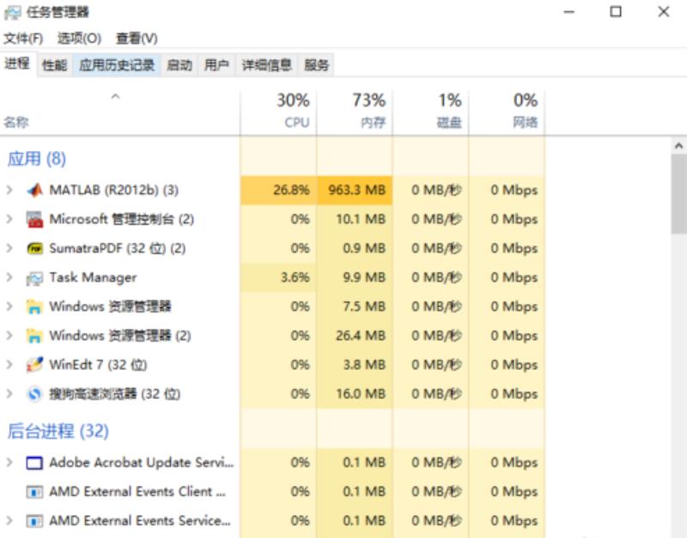This screenshot has width=687, height=538.
Task: Expand the SumatraPDF (32 位) group
Action: pos(9,248)
